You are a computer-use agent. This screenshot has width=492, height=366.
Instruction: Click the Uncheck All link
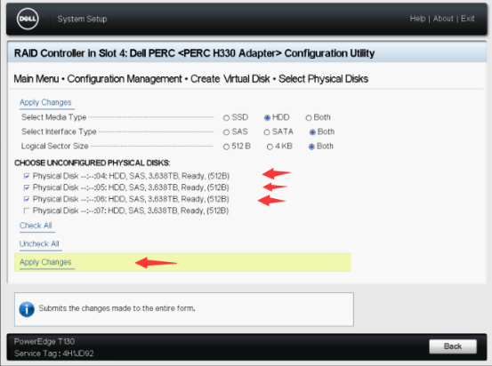[x=39, y=243]
